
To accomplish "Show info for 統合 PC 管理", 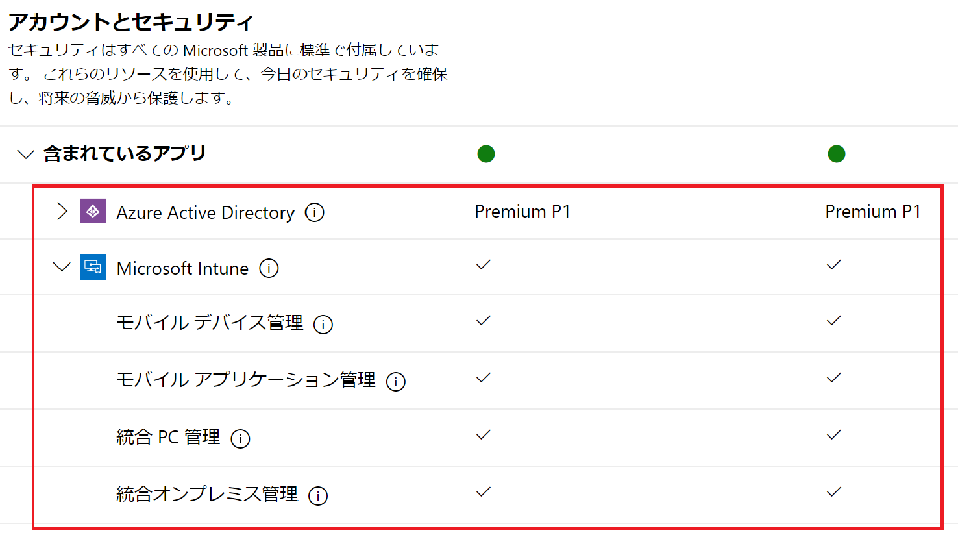I will coord(240,438).
